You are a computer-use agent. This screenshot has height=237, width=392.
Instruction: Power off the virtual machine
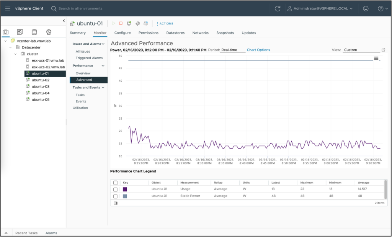coord(121,23)
